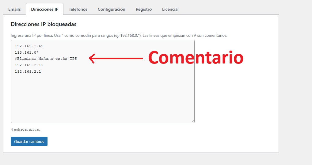
Task: Click the wildcard entry 193.161.0*
Action: point(27,52)
